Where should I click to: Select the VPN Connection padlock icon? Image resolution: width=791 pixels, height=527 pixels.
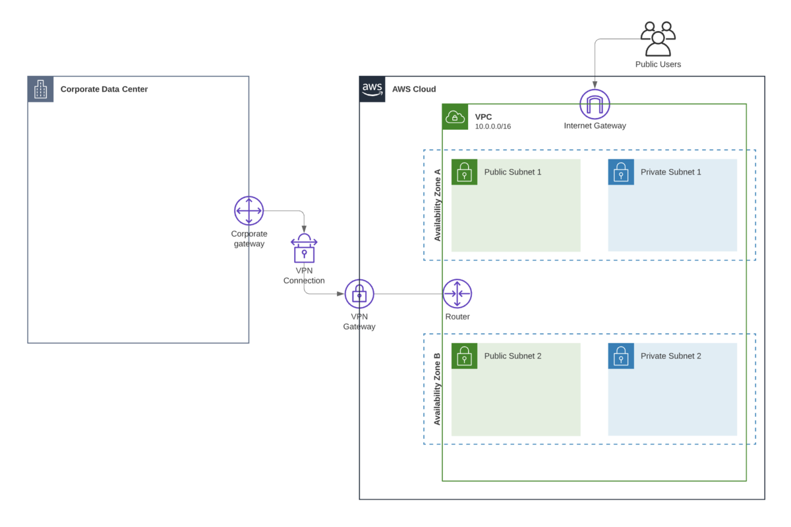pos(304,248)
